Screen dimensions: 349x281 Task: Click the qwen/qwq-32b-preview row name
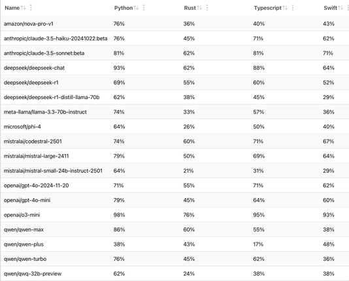(33, 274)
